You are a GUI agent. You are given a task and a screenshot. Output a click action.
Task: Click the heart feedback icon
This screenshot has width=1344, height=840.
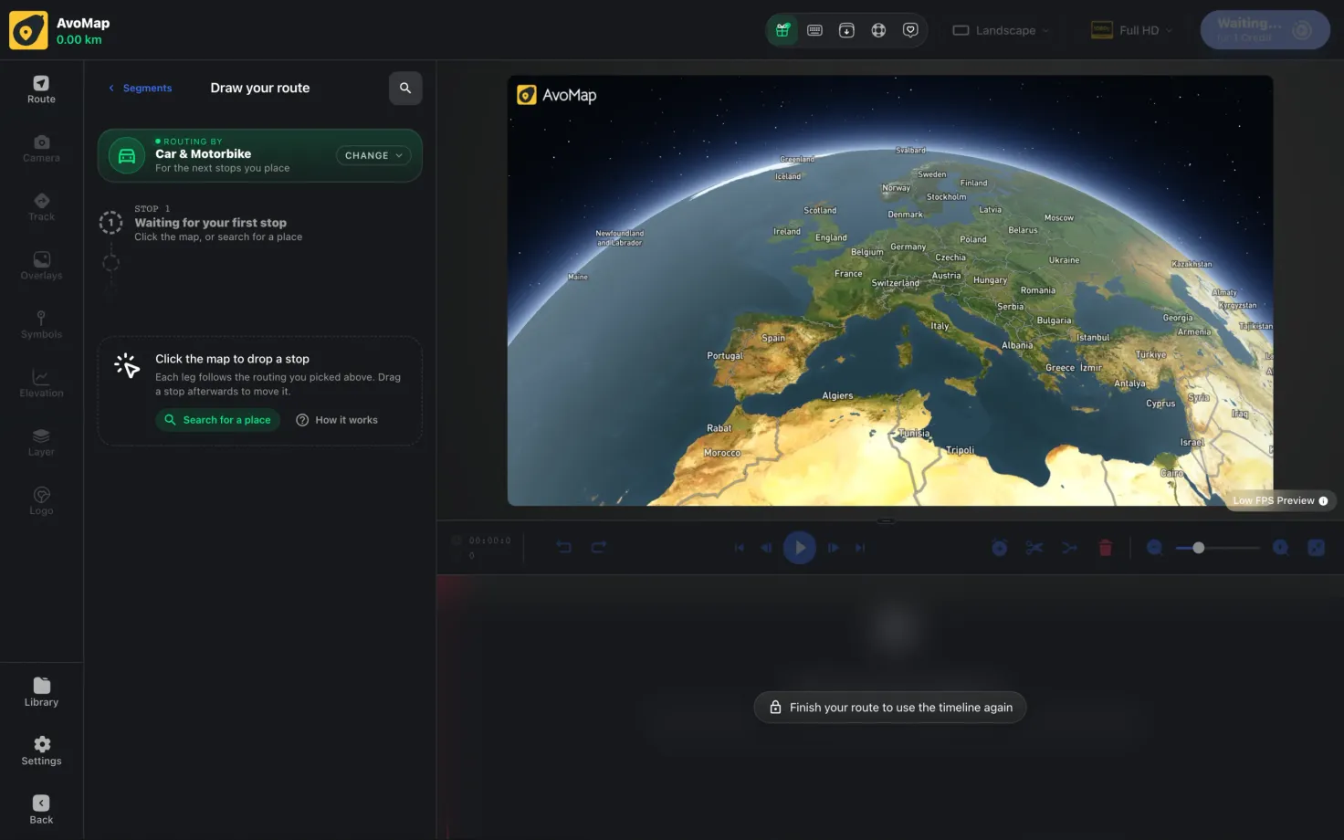(x=910, y=30)
